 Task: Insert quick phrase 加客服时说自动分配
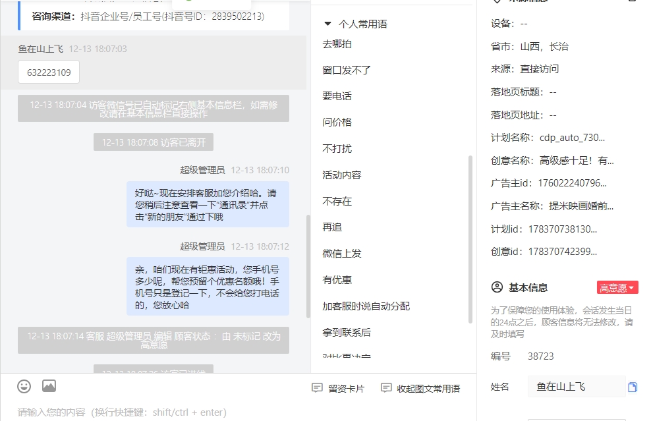(366, 306)
